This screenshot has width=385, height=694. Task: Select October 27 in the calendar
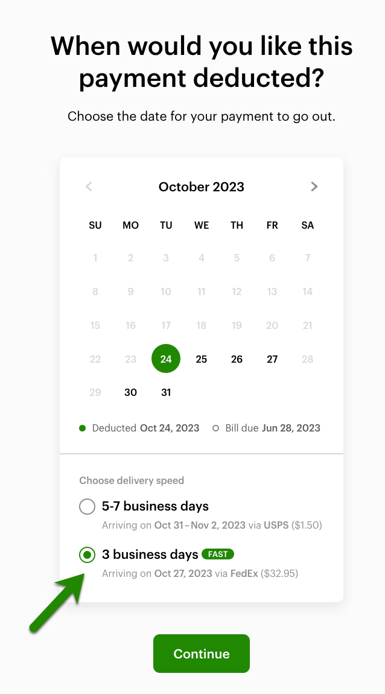[x=272, y=359]
